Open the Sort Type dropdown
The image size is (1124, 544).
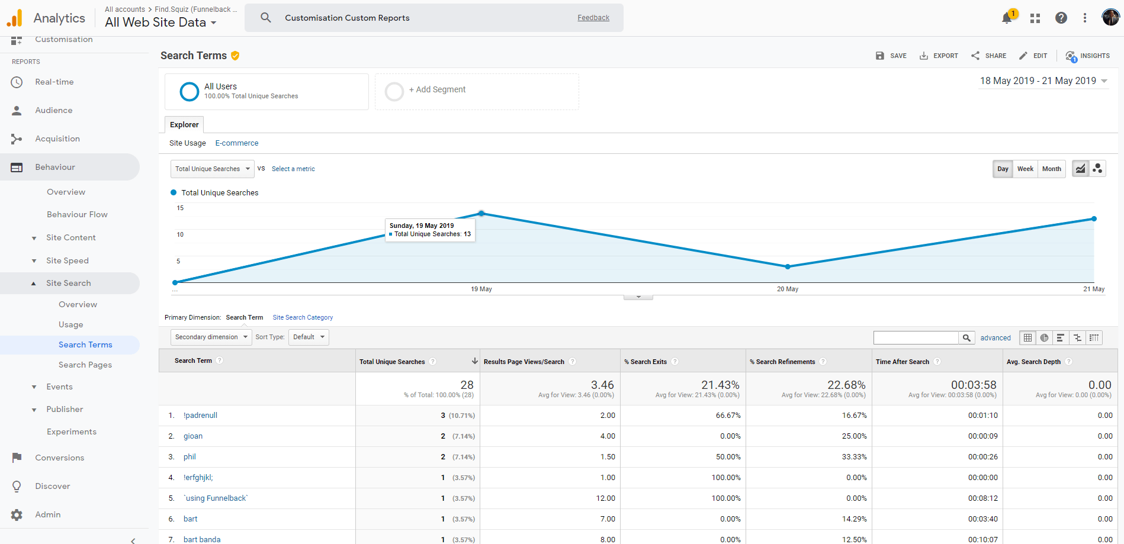308,337
